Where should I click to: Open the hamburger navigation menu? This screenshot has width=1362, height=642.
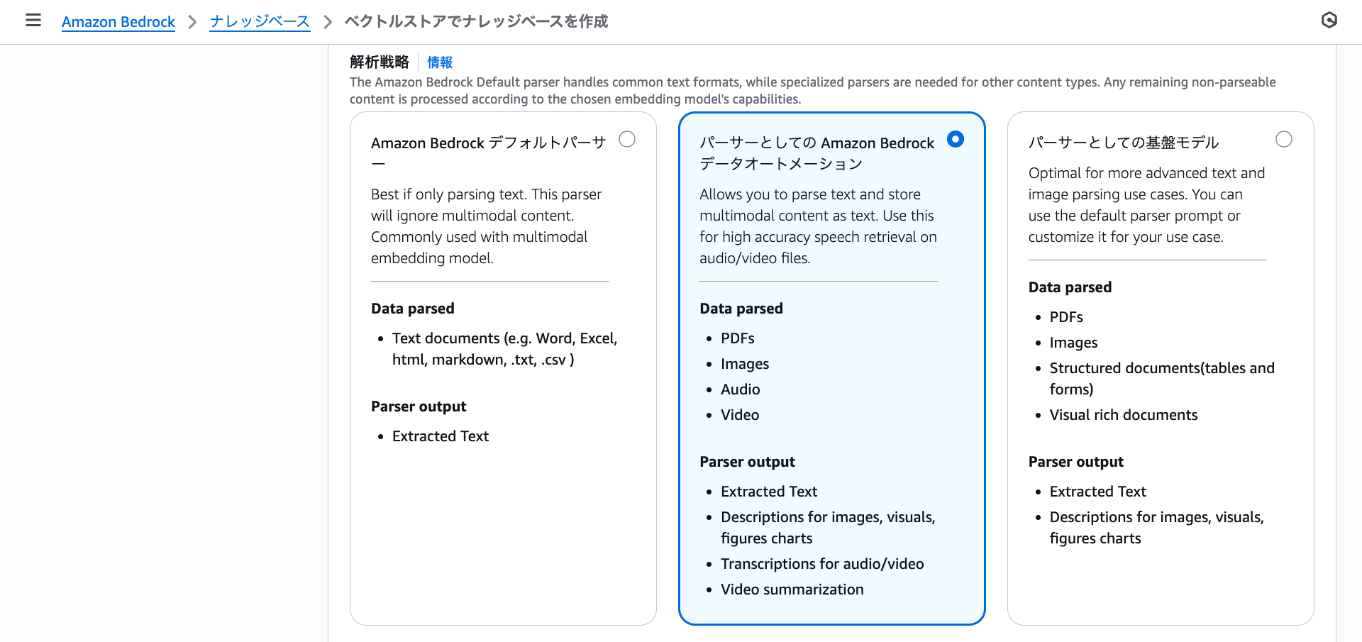tap(33, 21)
